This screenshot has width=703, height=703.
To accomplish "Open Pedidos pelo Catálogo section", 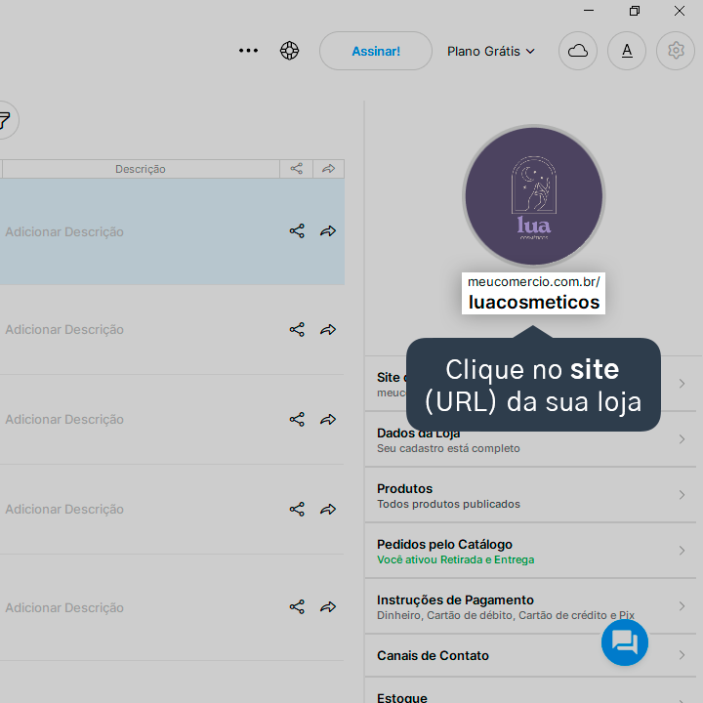I will pyautogui.click(x=530, y=551).
